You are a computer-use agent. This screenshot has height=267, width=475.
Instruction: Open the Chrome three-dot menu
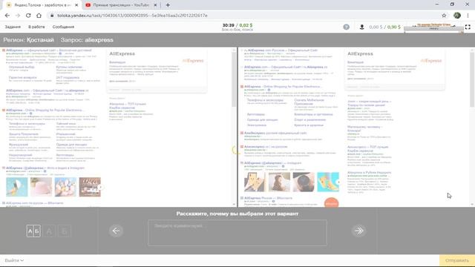[468, 16]
